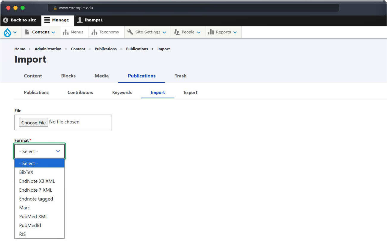Choose Marc format option
Image resolution: width=387 pixels, height=250 pixels.
pos(39,208)
